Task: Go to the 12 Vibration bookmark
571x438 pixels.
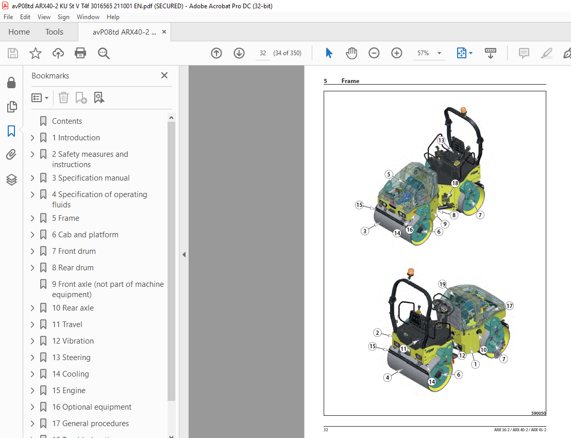Action: coord(73,340)
